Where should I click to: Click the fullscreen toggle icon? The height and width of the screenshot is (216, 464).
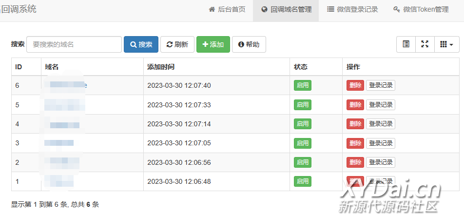click(x=425, y=44)
